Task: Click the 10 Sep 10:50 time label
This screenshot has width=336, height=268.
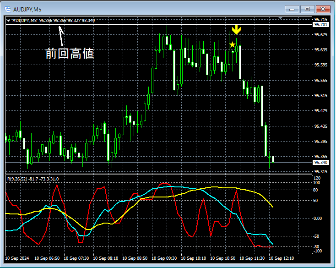Action: tap(222, 258)
